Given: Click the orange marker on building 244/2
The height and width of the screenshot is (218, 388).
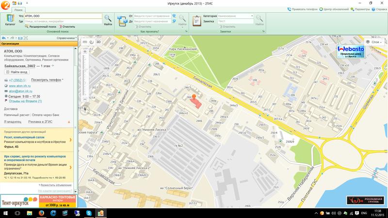Looking at the screenshot, I should (x=194, y=96).
